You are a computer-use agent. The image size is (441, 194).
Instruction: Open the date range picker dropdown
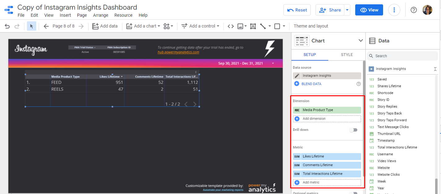[273, 63]
